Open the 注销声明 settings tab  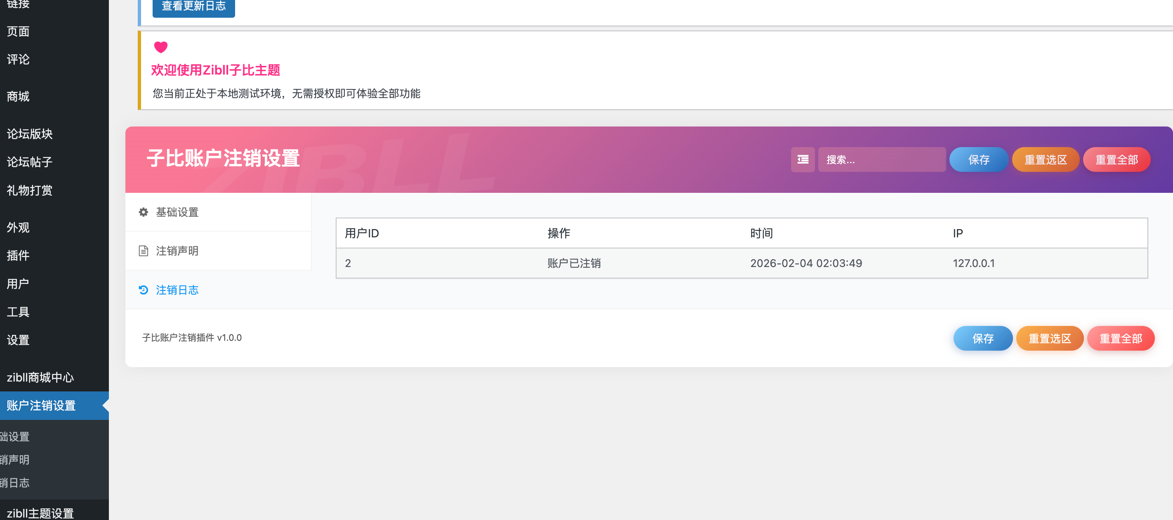coord(177,251)
